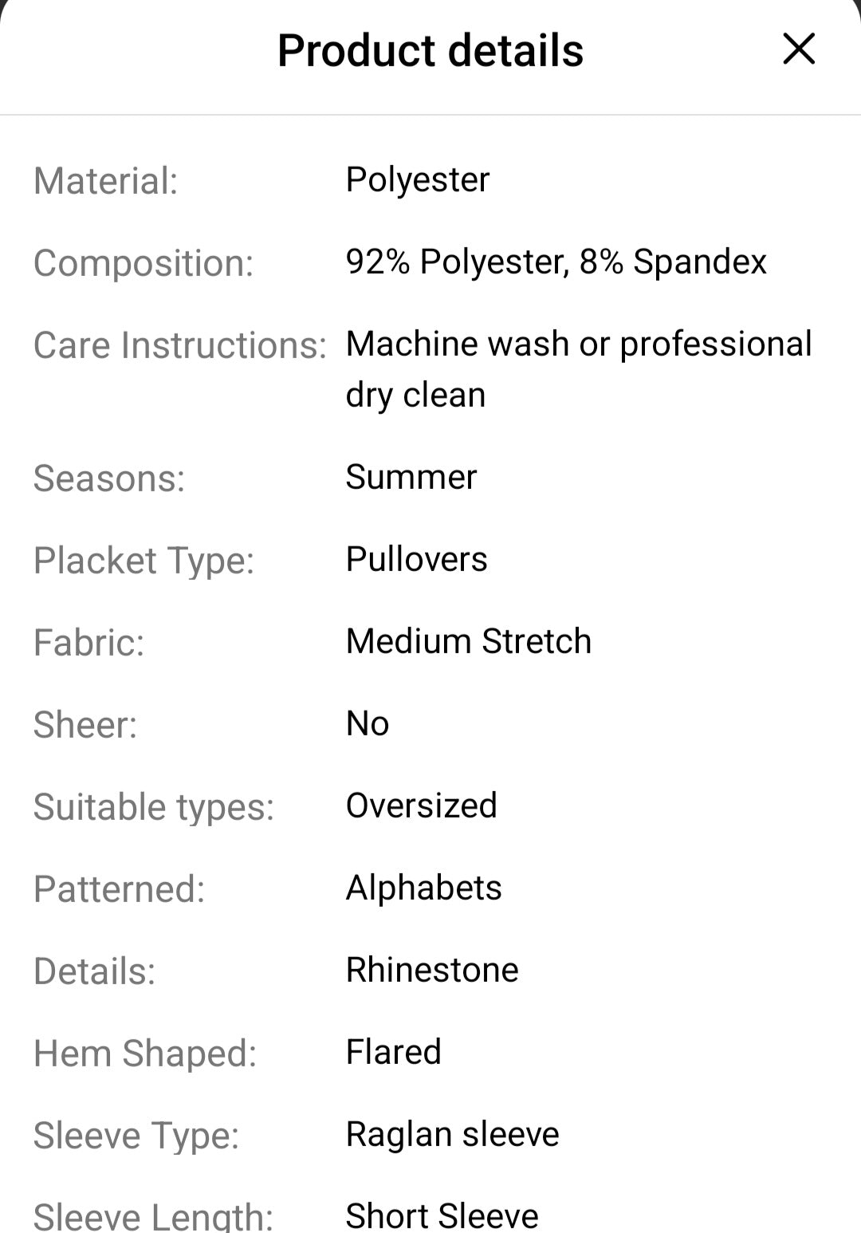
Task: Tap the Oversized value
Action: coord(421,806)
